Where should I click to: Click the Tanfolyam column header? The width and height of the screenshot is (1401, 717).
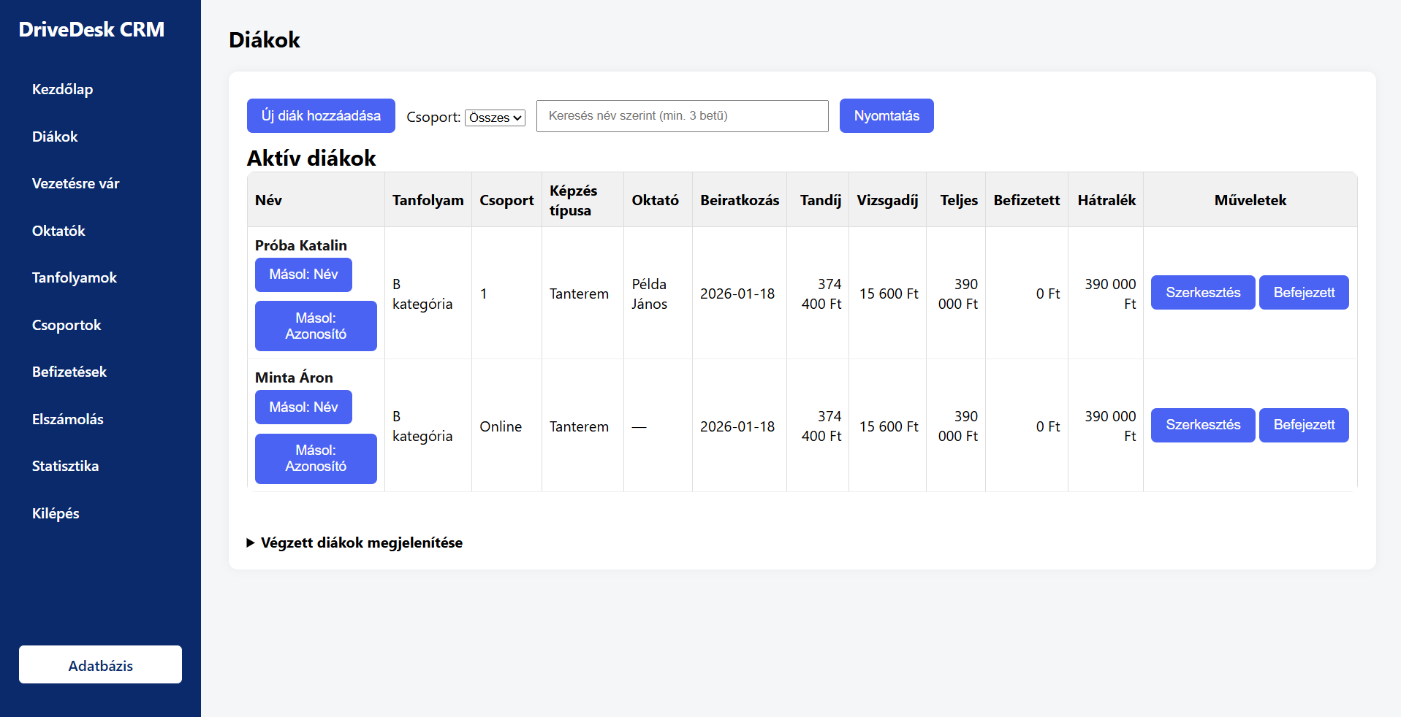[428, 200]
